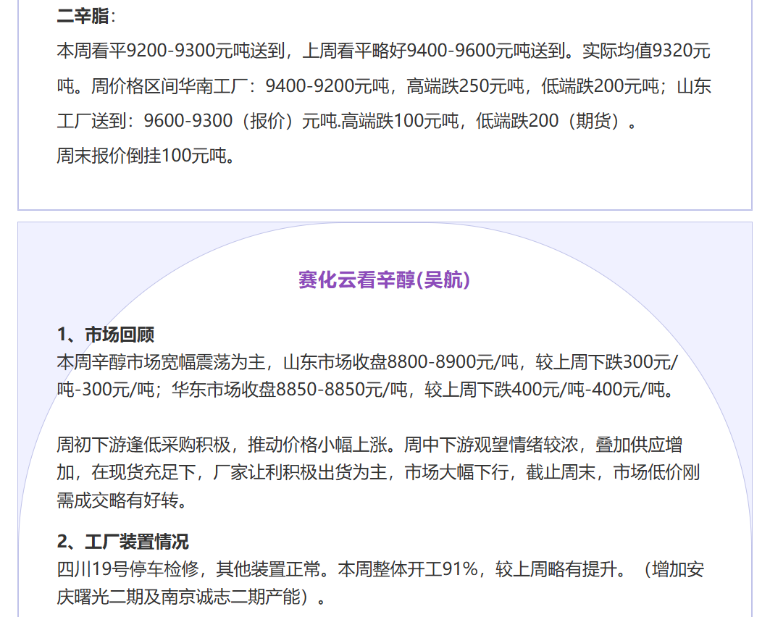Click the line starting "周初下游逢低采购积极"

tap(369, 445)
